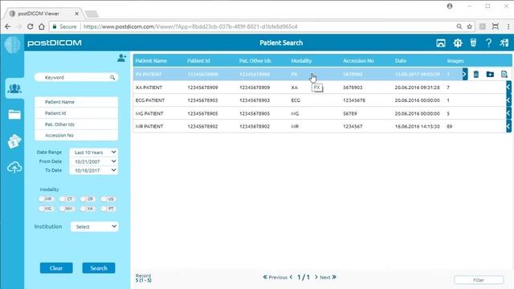Expand the MG PATIENT row action arrow
514x289 pixels.
click(508, 113)
